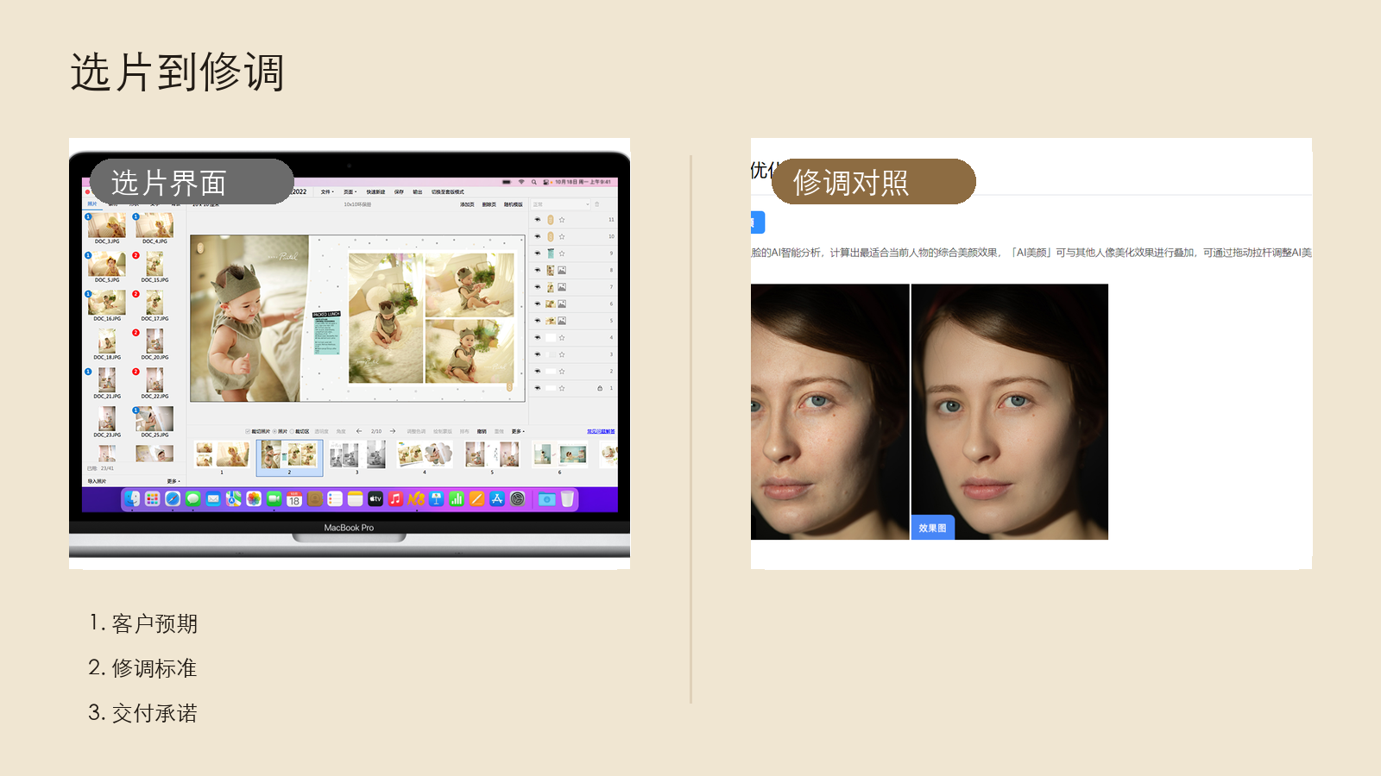Open Finder from the dock
The height and width of the screenshot is (776, 1381).
[132, 498]
